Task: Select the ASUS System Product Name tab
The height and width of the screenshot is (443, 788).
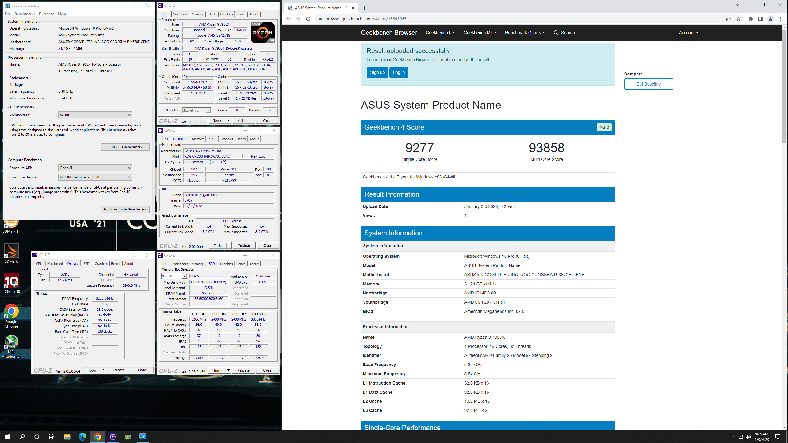Action: tap(320, 8)
